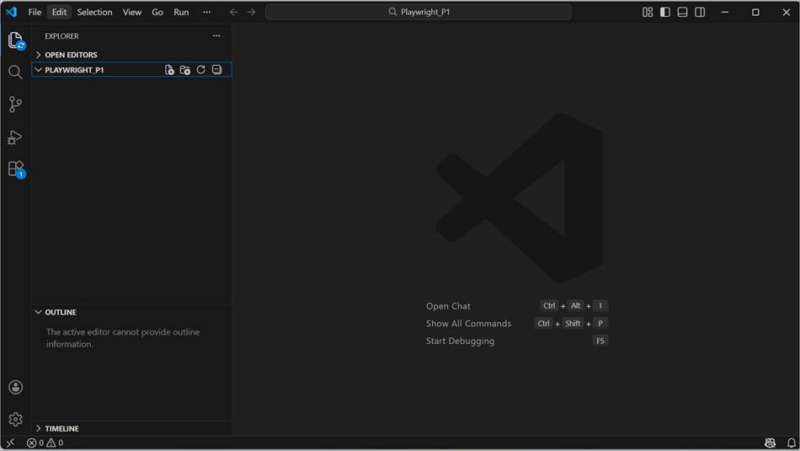Image resolution: width=800 pixels, height=451 pixels.
Task: Click the EXPLORER panel title
Action: click(61, 36)
